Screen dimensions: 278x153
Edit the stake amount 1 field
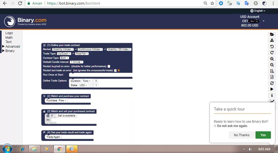click(96, 85)
